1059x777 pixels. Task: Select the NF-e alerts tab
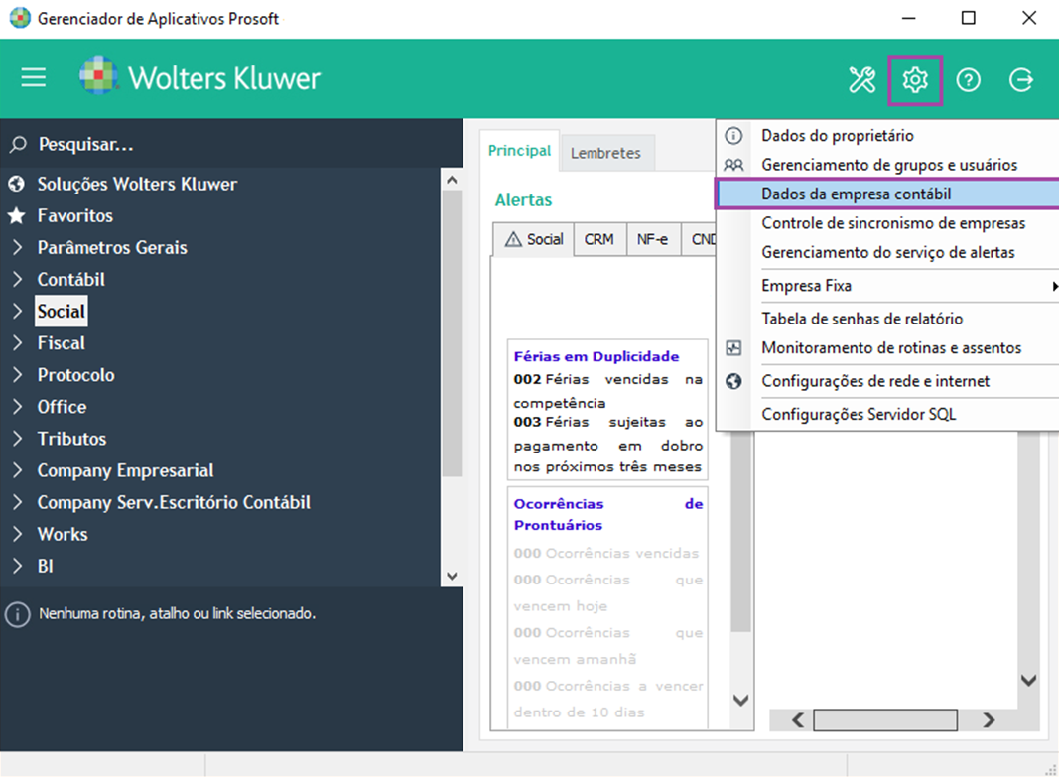click(652, 239)
